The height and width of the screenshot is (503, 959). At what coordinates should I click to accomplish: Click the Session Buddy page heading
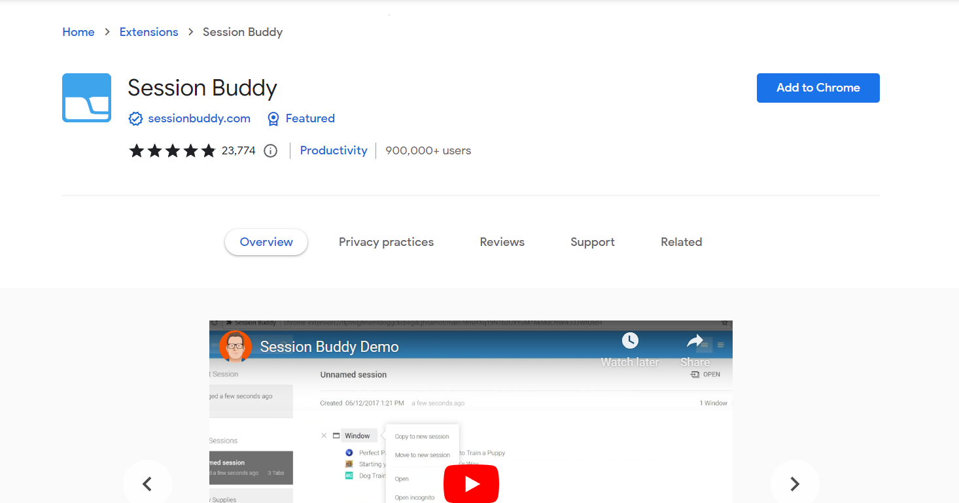(203, 88)
